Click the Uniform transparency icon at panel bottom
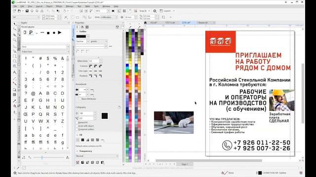The width and height of the screenshot is (316, 177). click(x=82, y=162)
